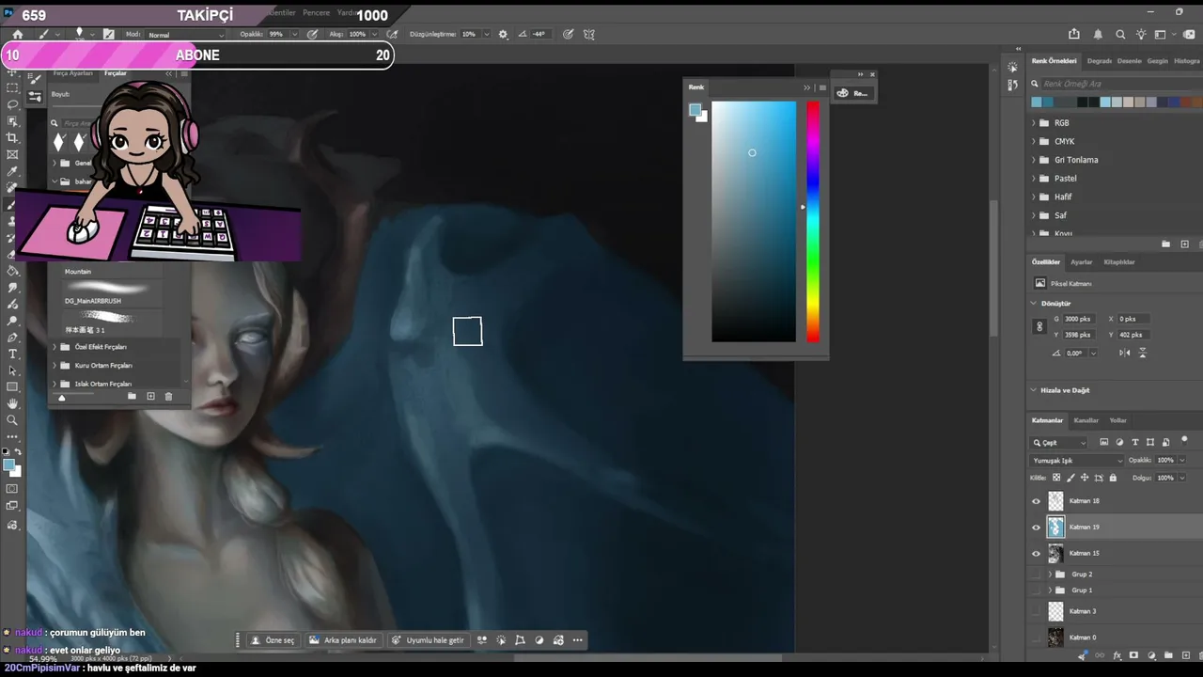Create new swatch group folder icon
Viewport: 1203px width, 677px height.
point(1165,244)
